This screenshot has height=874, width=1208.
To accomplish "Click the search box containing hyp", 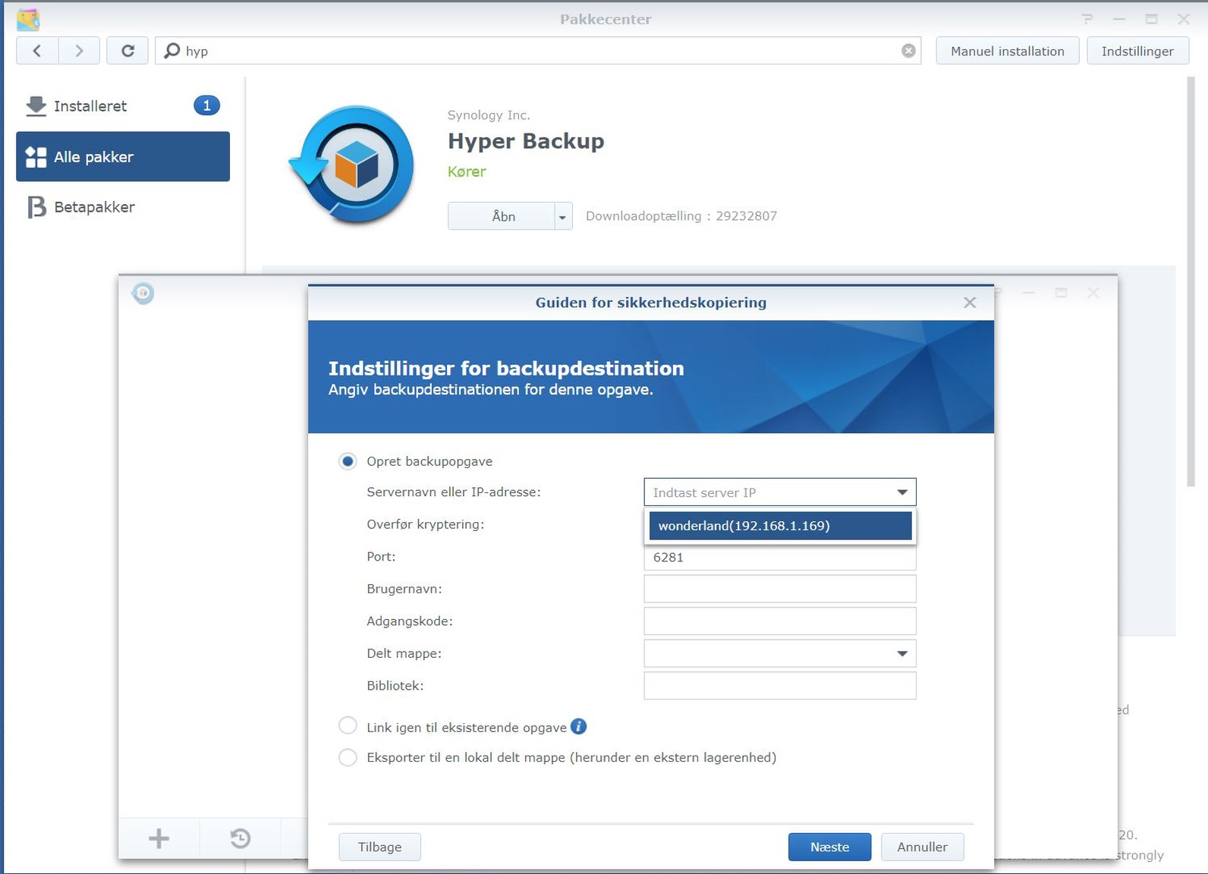I will [x=538, y=51].
